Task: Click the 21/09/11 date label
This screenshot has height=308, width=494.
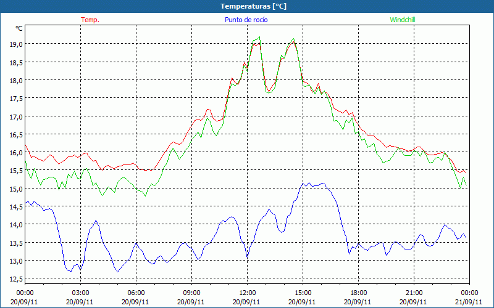Action: tap(469, 302)
